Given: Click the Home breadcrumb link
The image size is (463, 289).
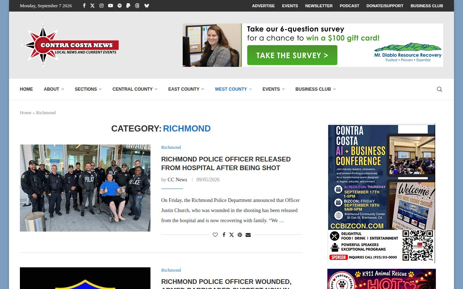Looking at the screenshot, I should pyautogui.click(x=26, y=113).
